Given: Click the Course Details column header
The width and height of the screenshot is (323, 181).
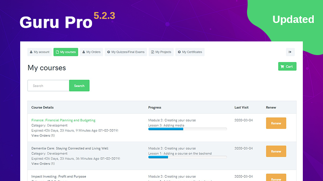Looking at the screenshot, I should click(42, 107).
